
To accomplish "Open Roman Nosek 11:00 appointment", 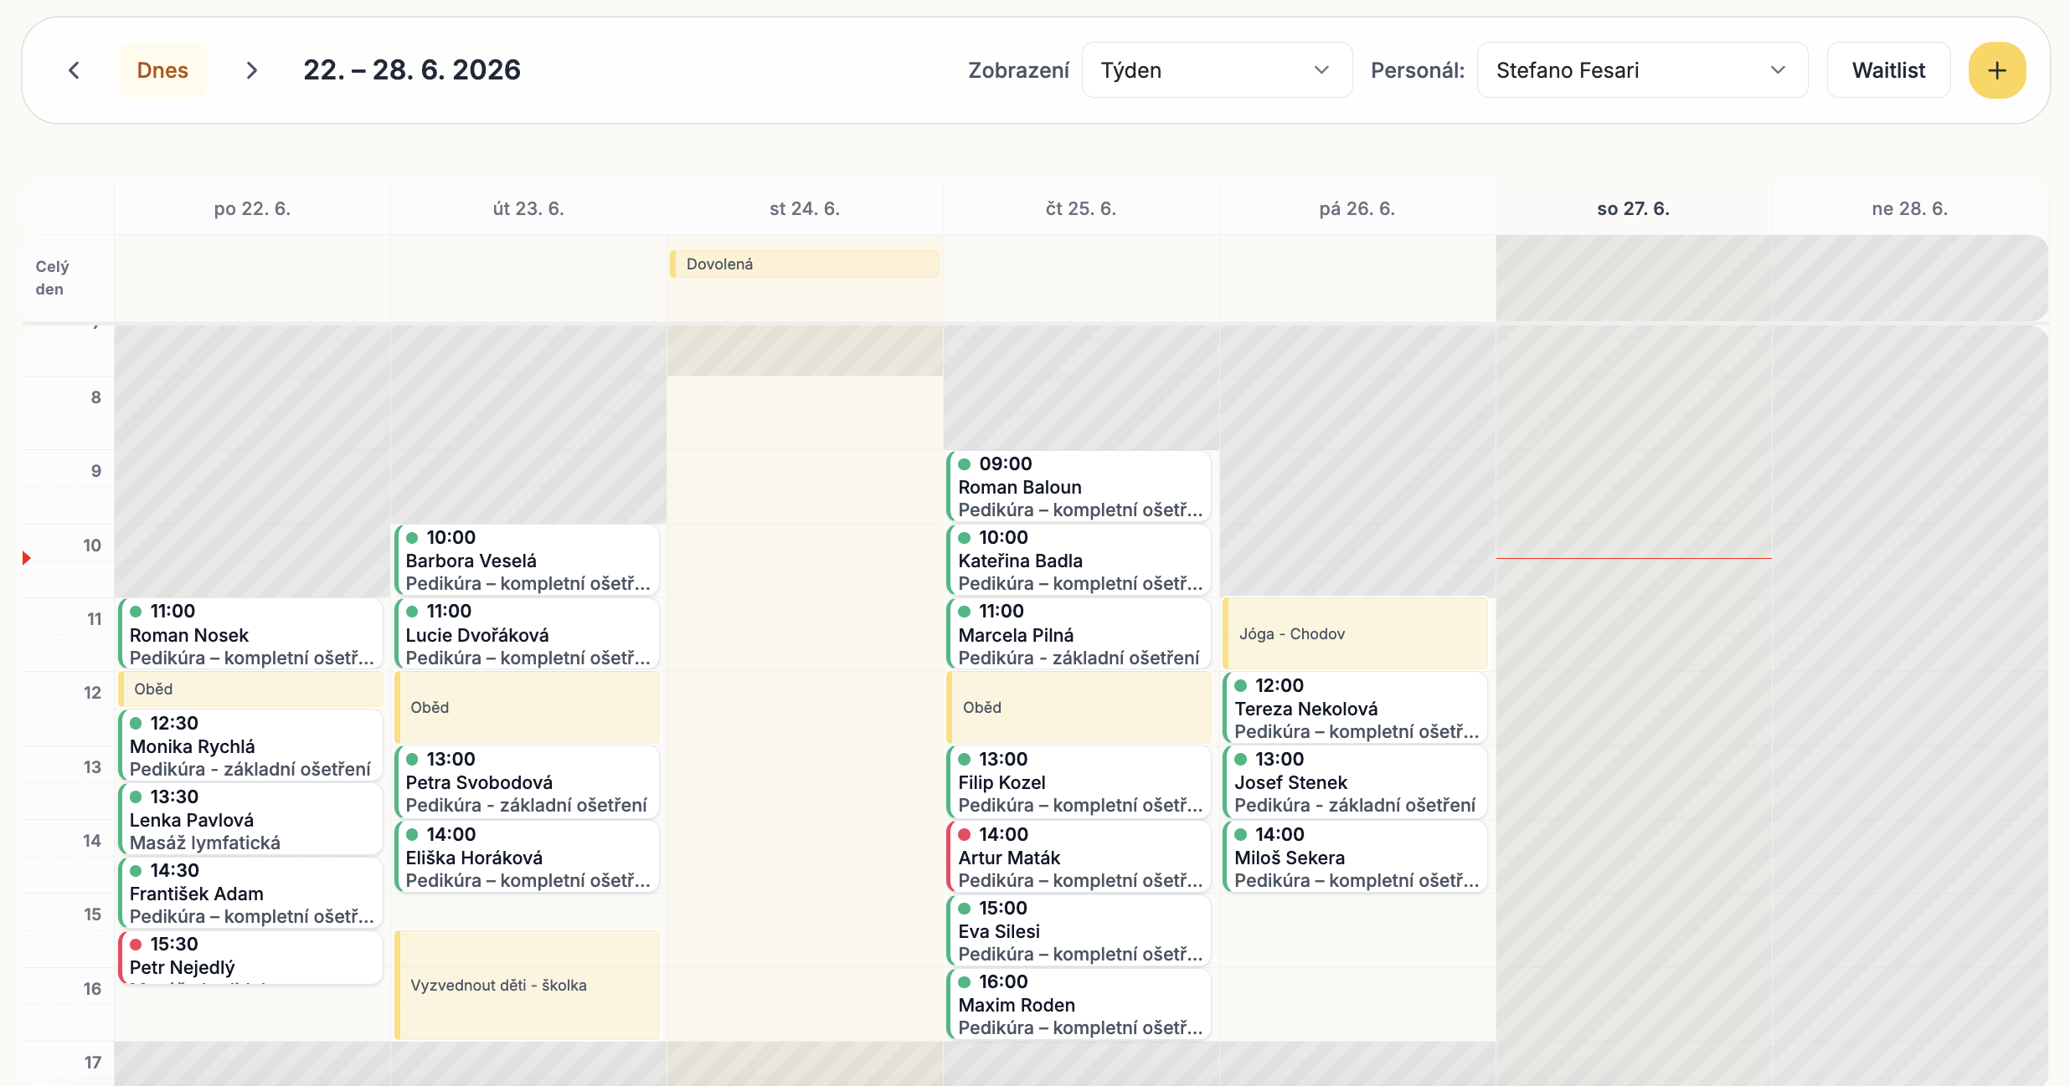I will (250, 634).
